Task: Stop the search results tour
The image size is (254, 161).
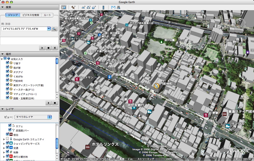Action: tap(48, 48)
